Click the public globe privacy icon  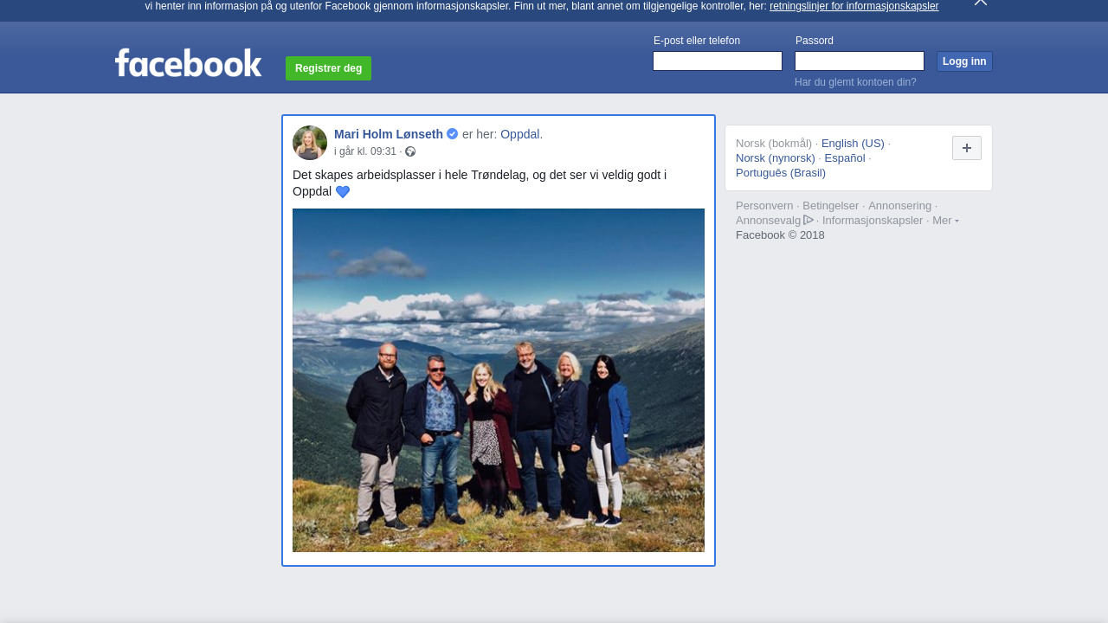click(410, 151)
